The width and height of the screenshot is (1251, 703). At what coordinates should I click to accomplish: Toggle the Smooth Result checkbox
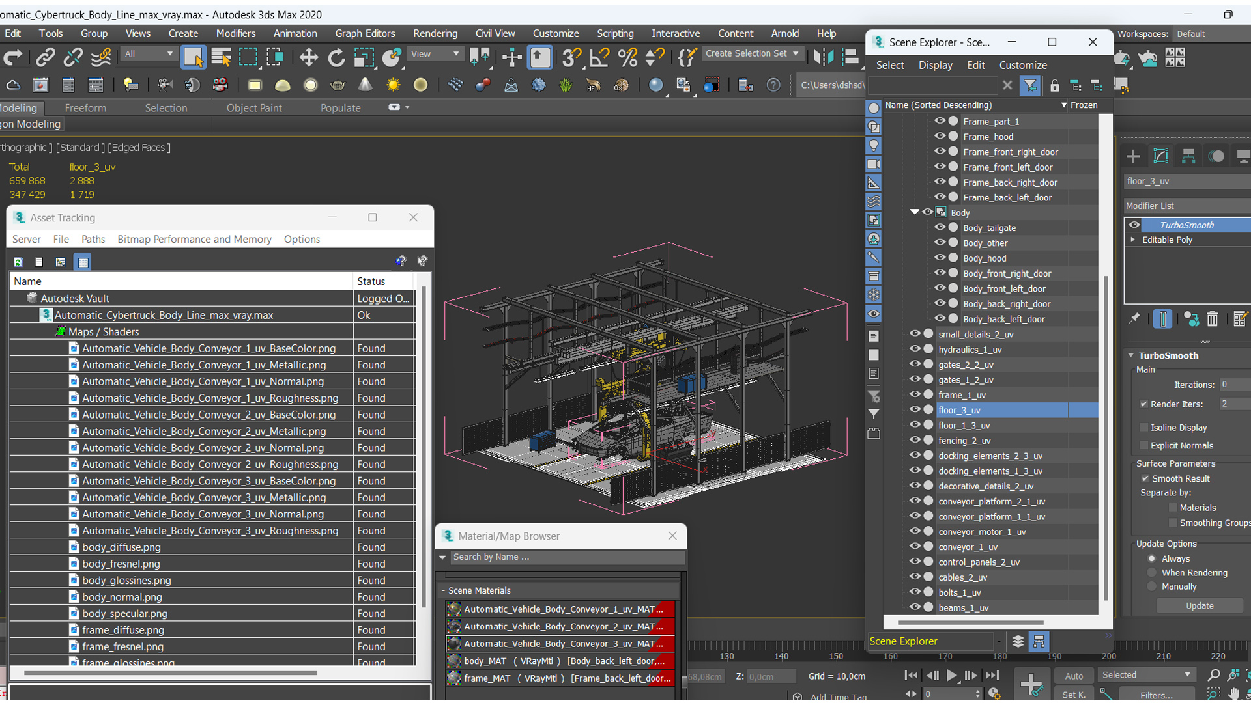point(1145,478)
